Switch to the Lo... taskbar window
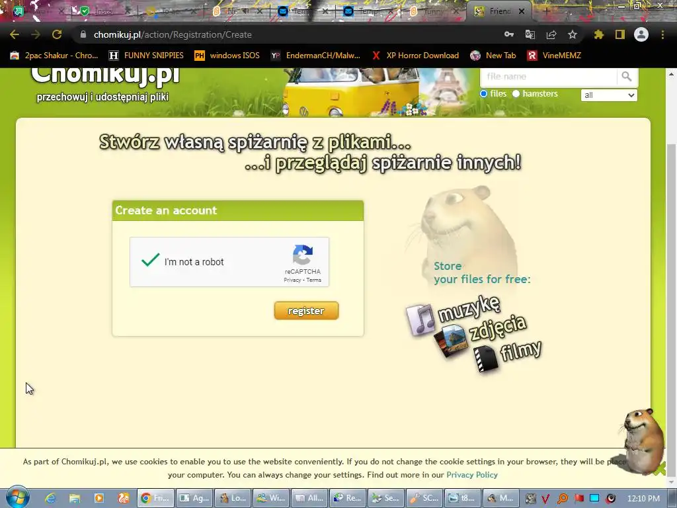Viewport: 677px width, 508px height. pyautogui.click(x=232, y=498)
